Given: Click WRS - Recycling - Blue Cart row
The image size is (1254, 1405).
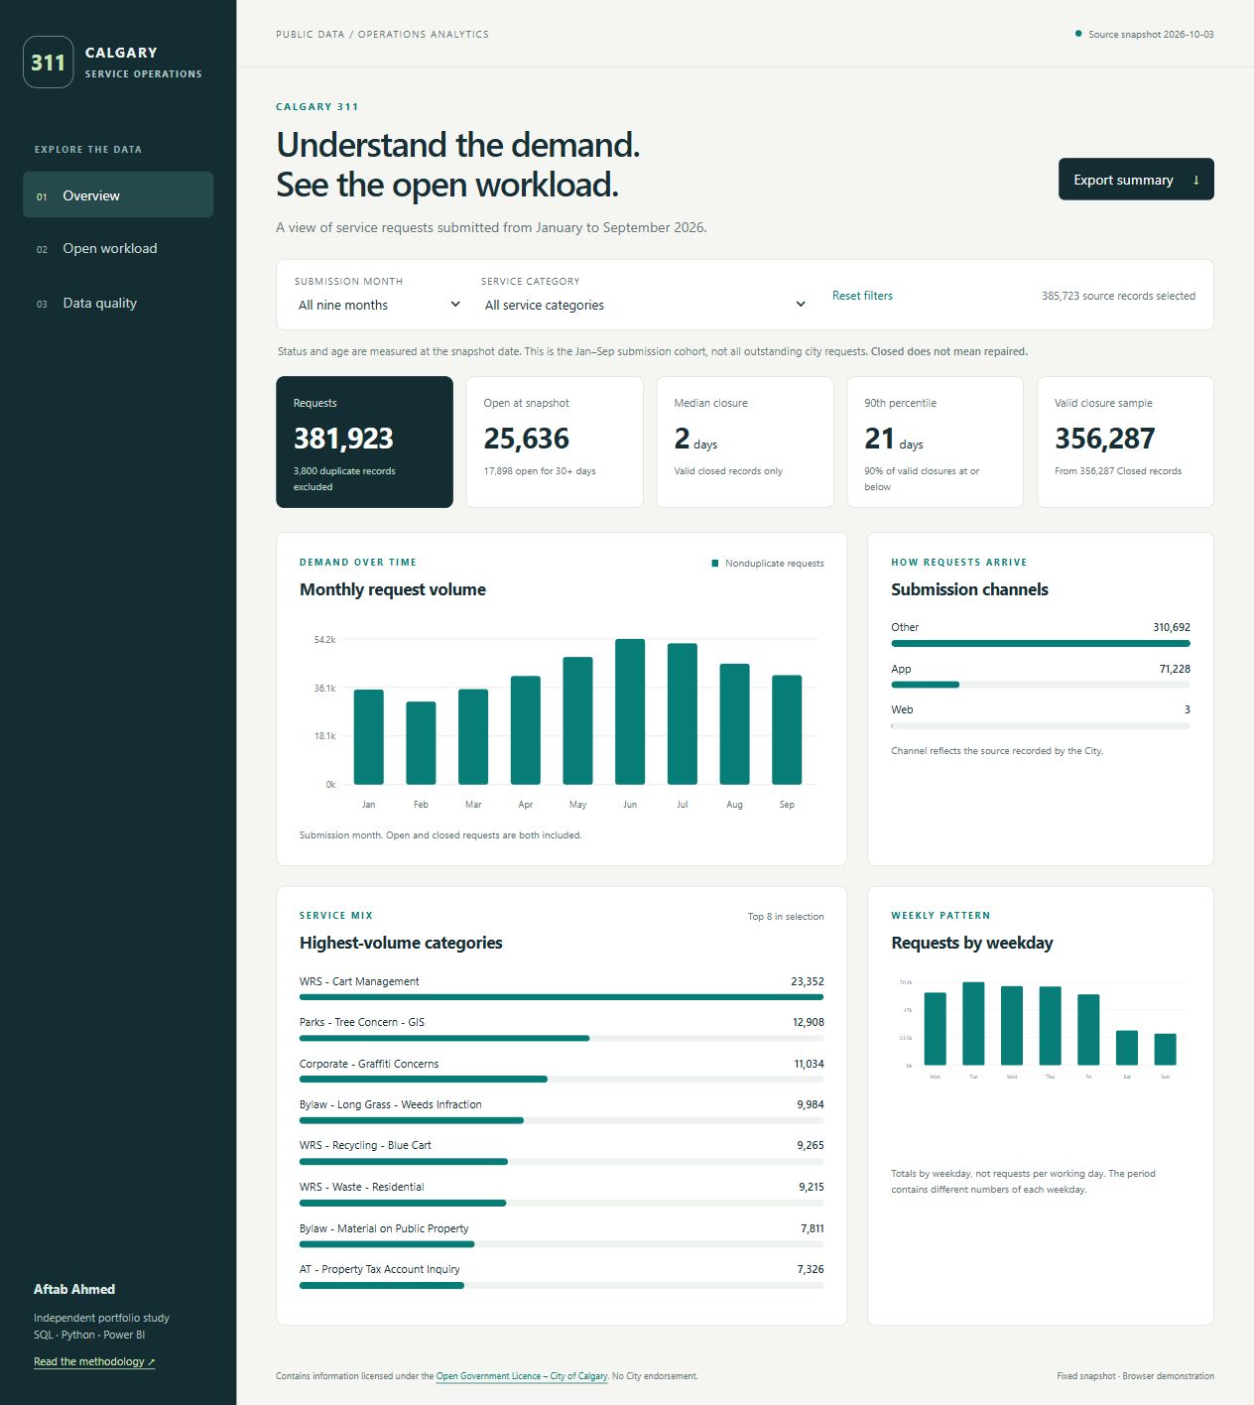Looking at the screenshot, I should [x=562, y=1152].
